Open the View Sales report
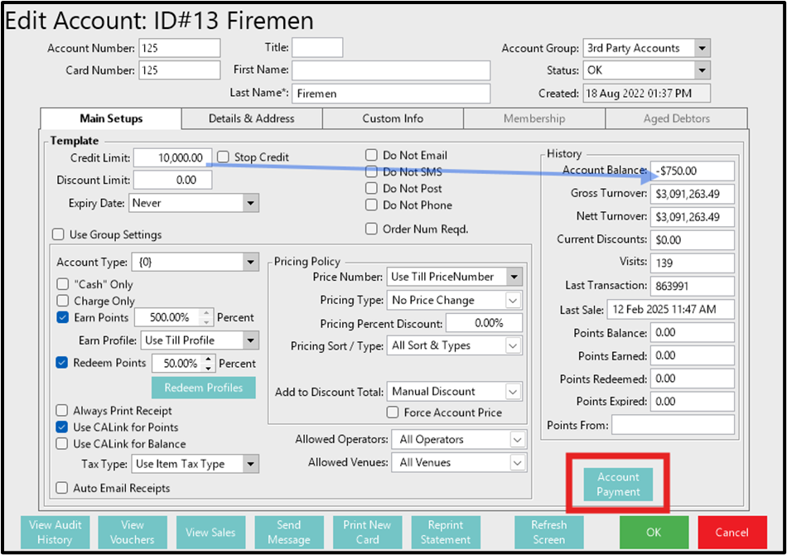The height and width of the screenshot is (555, 787). 210,532
